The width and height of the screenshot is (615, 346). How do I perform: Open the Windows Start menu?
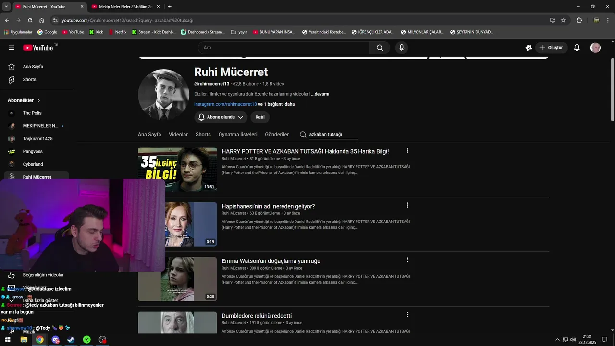(8, 340)
